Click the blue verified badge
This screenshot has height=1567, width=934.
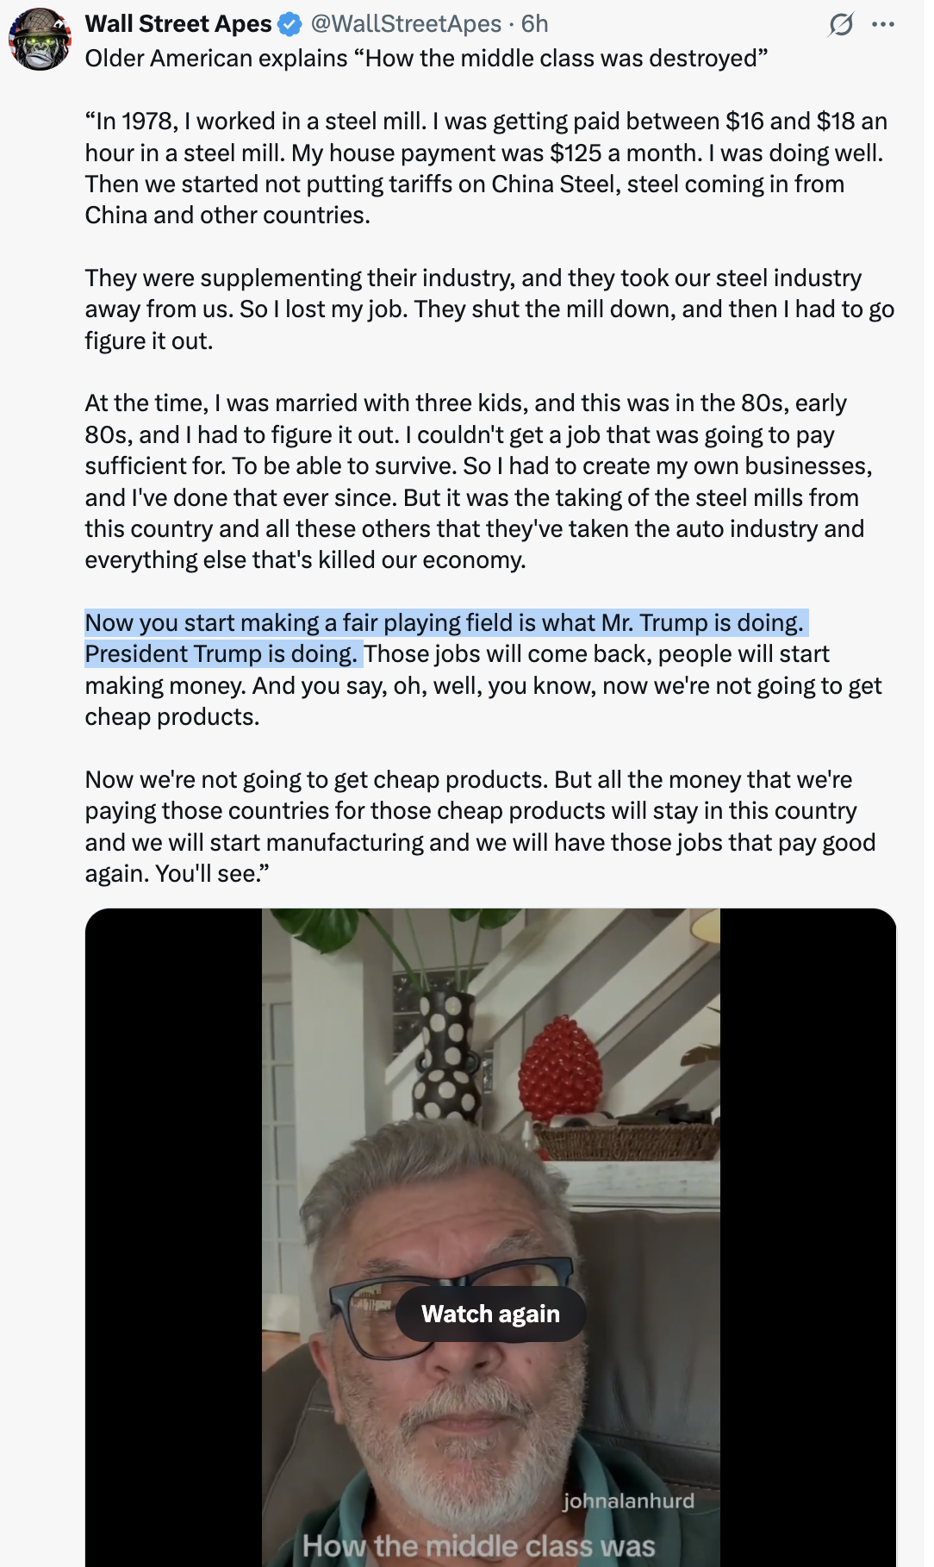(x=290, y=24)
